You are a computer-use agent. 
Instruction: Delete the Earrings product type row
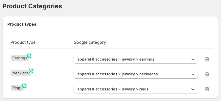207,59
